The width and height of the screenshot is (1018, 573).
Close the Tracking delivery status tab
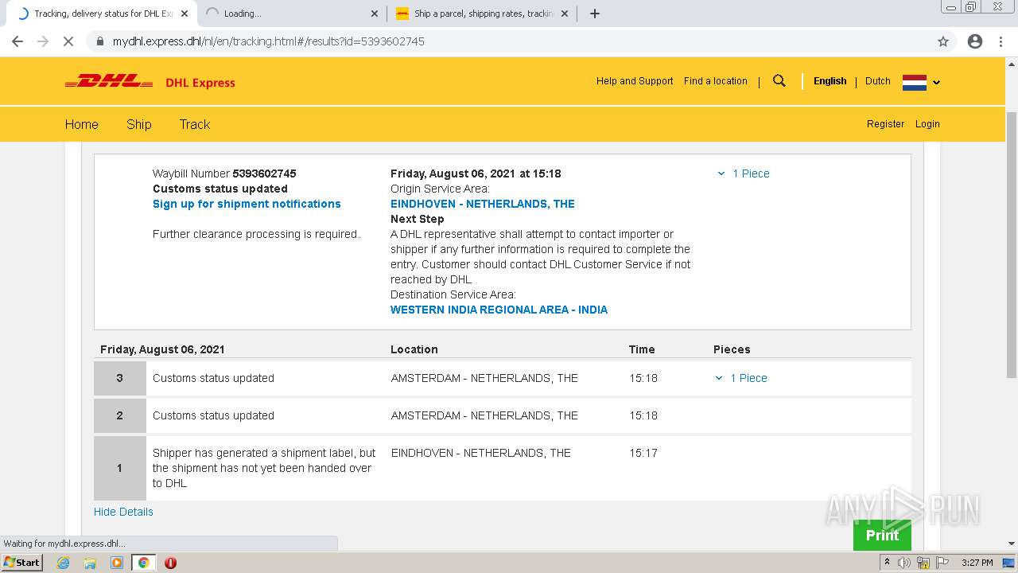coord(185,14)
